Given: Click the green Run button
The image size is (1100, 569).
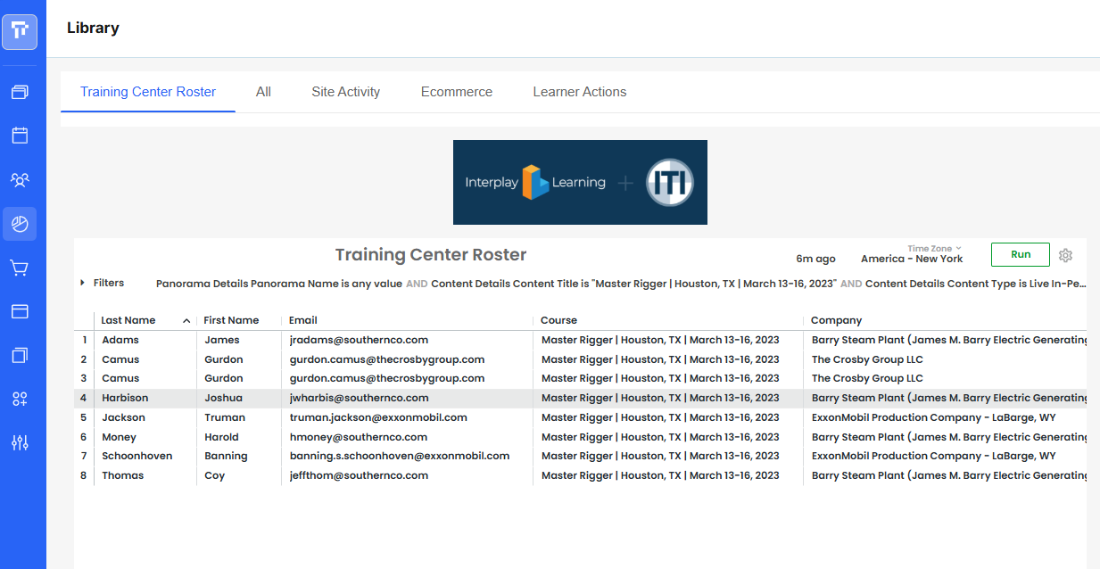Looking at the screenshot, I should coord(1021,254).
